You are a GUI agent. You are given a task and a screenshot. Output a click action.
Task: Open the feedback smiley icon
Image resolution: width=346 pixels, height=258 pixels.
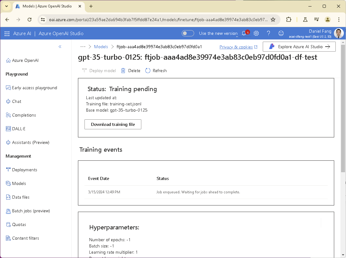coord(281,33)
